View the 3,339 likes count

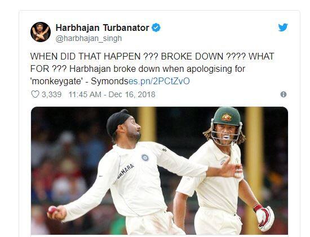click(x=52, y=94)
